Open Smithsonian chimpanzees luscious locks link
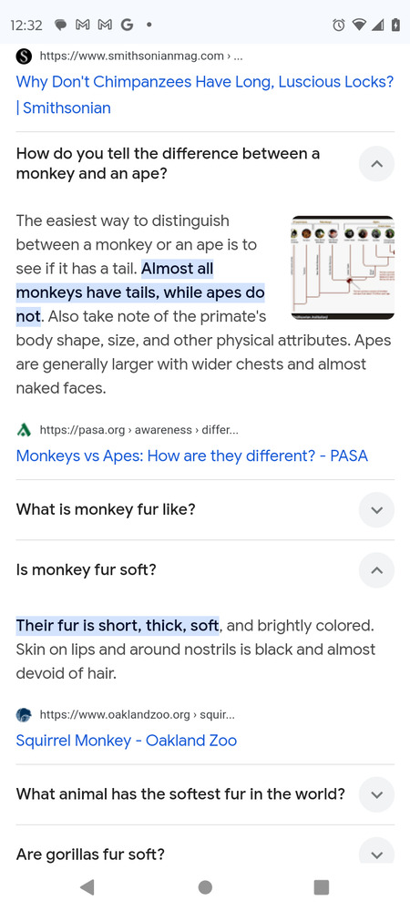This screenshot has height=911, width=410. [x=205, y=95]
